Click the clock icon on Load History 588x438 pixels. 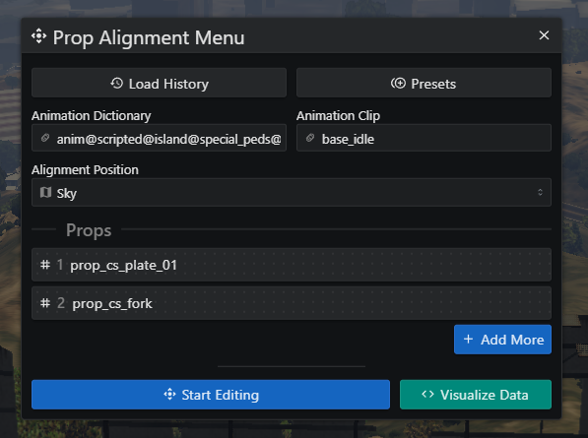(116, 84)
